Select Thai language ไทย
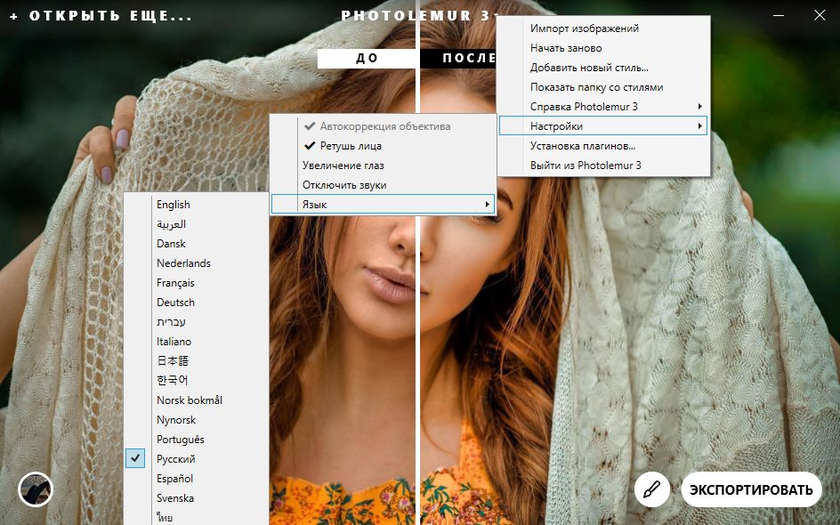 pyautogui.click(x=196, y=516)
